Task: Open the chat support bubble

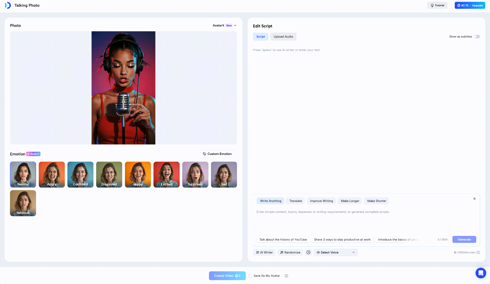Action: tap(480, 273)
